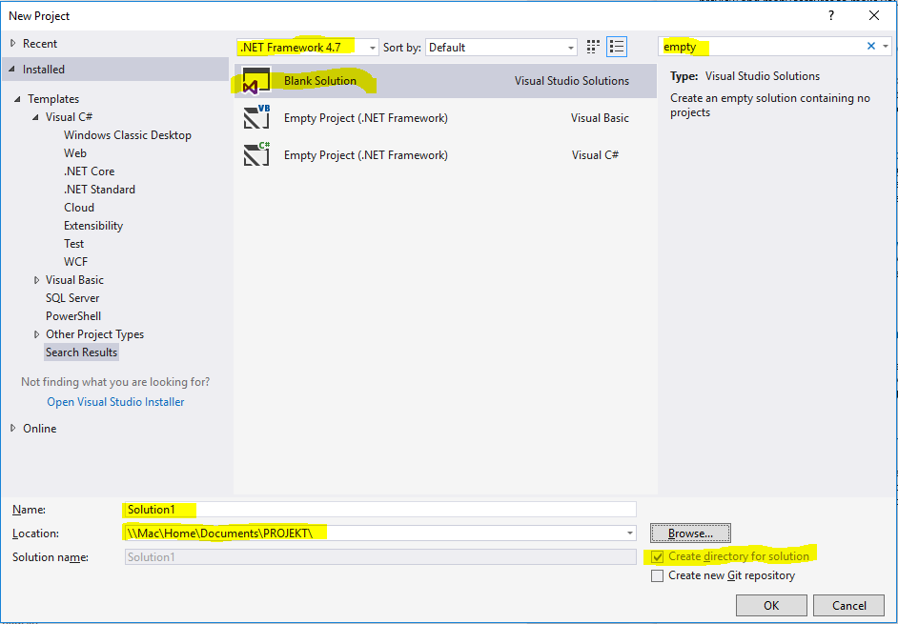Expand Other Project Types node
Viewport: 898px width, 624px height.
click(x=36, y=334)
